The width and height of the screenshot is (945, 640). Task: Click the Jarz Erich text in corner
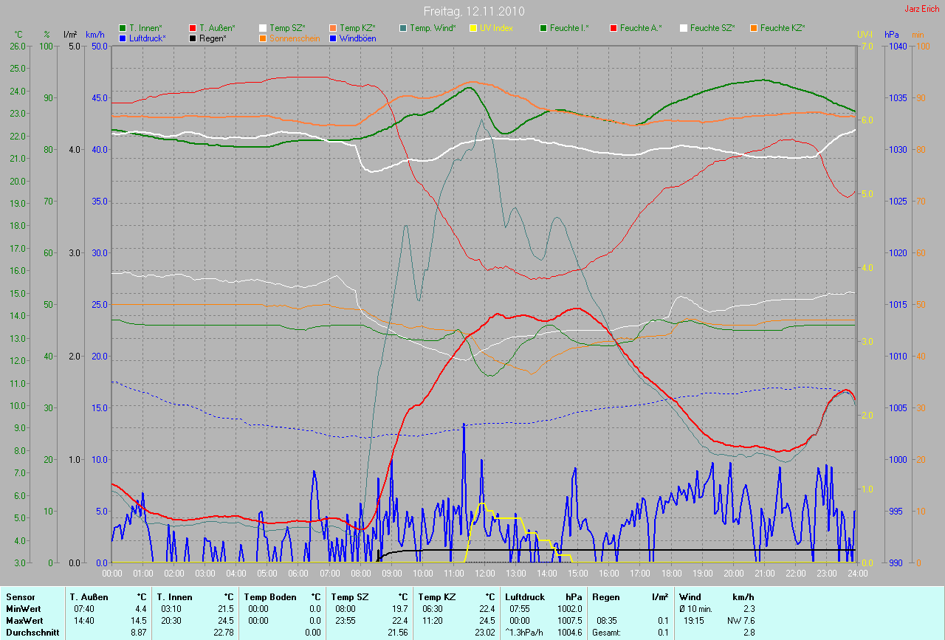coord(921,9)
